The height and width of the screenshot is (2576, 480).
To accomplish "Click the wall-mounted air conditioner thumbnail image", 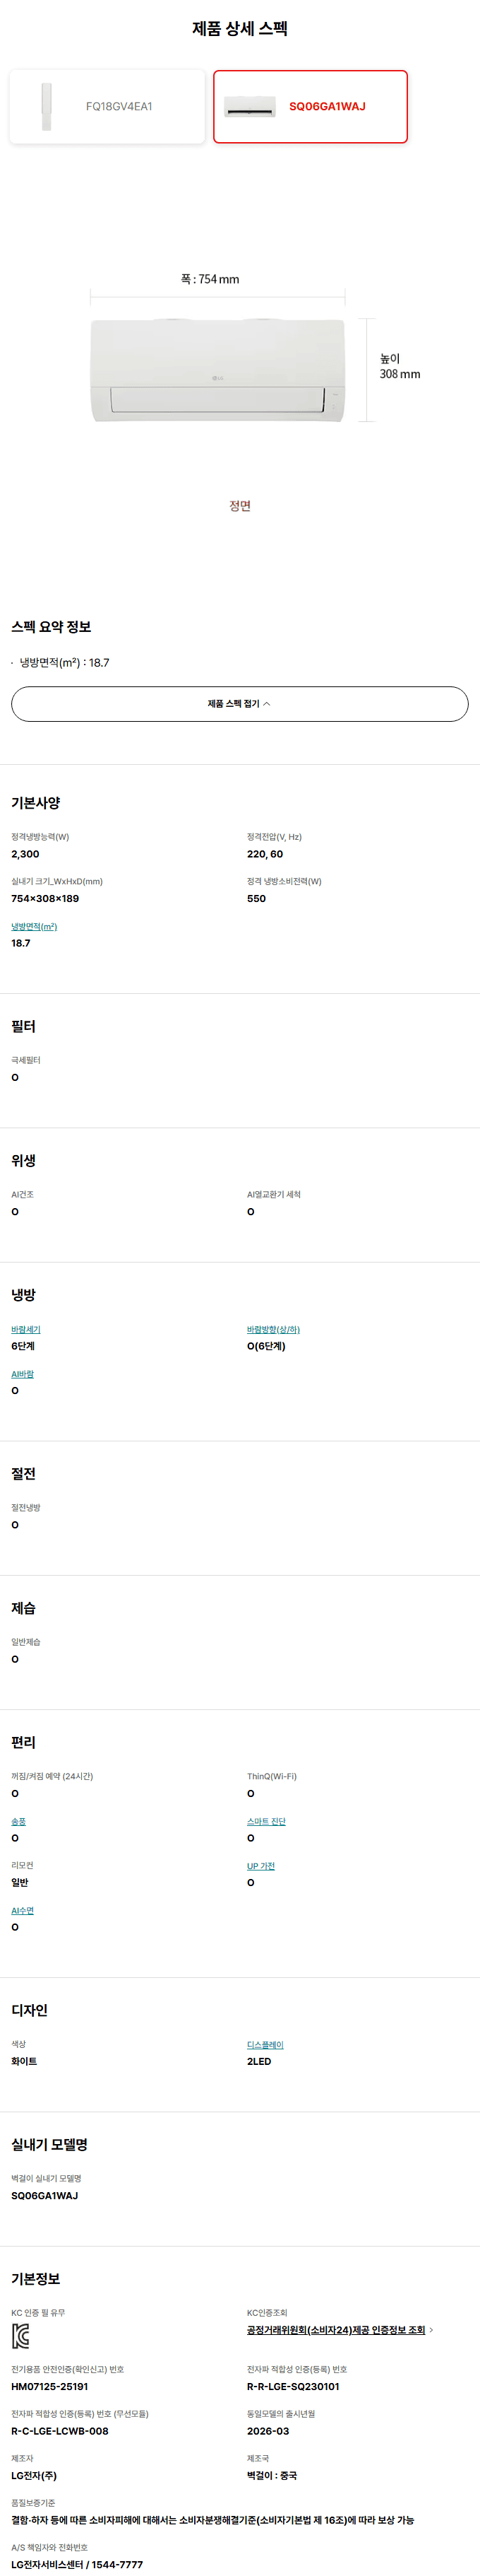I will pyautogui.click(x=249, y=107).
